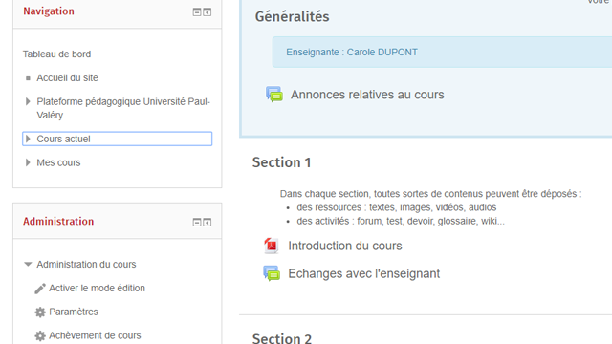Image resolution: width=612 pixels, height=344 pixels.
Task: Hide the Administration block
Action: pos(197,223)
